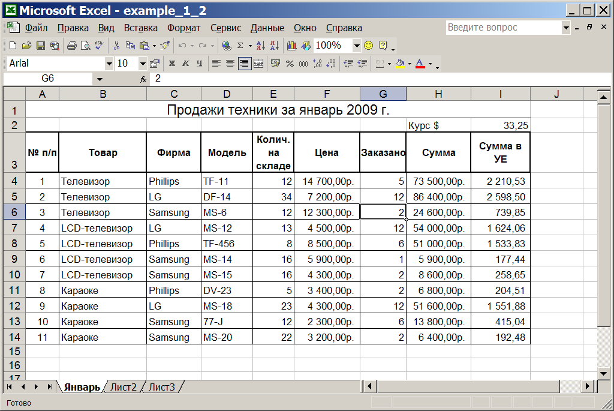Switch to the Лист2 sheet tab

[124, 387]
